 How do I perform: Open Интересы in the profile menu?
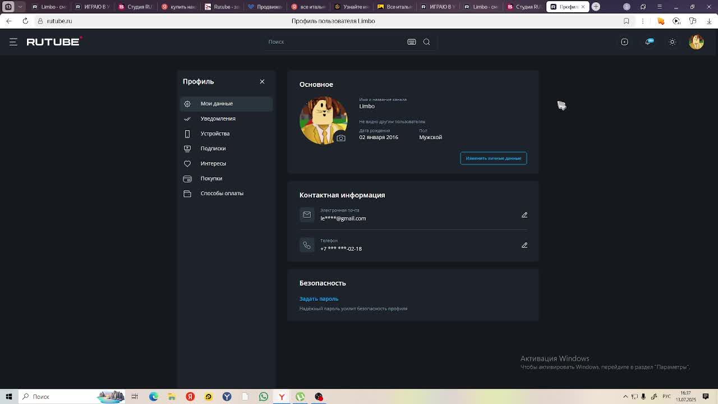(x=226, y=163)
